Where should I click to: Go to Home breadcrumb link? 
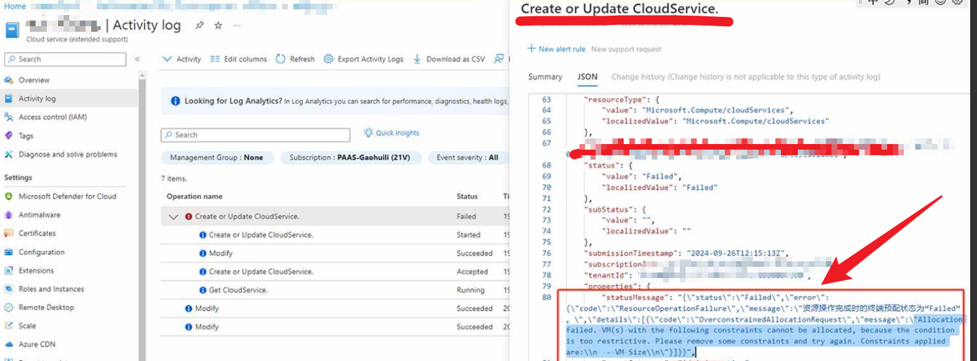click(15, 6)
